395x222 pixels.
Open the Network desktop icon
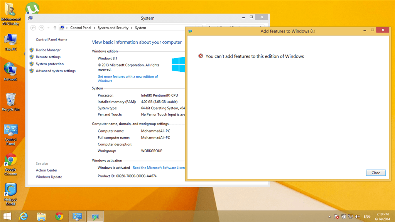[x=10, y=72]
